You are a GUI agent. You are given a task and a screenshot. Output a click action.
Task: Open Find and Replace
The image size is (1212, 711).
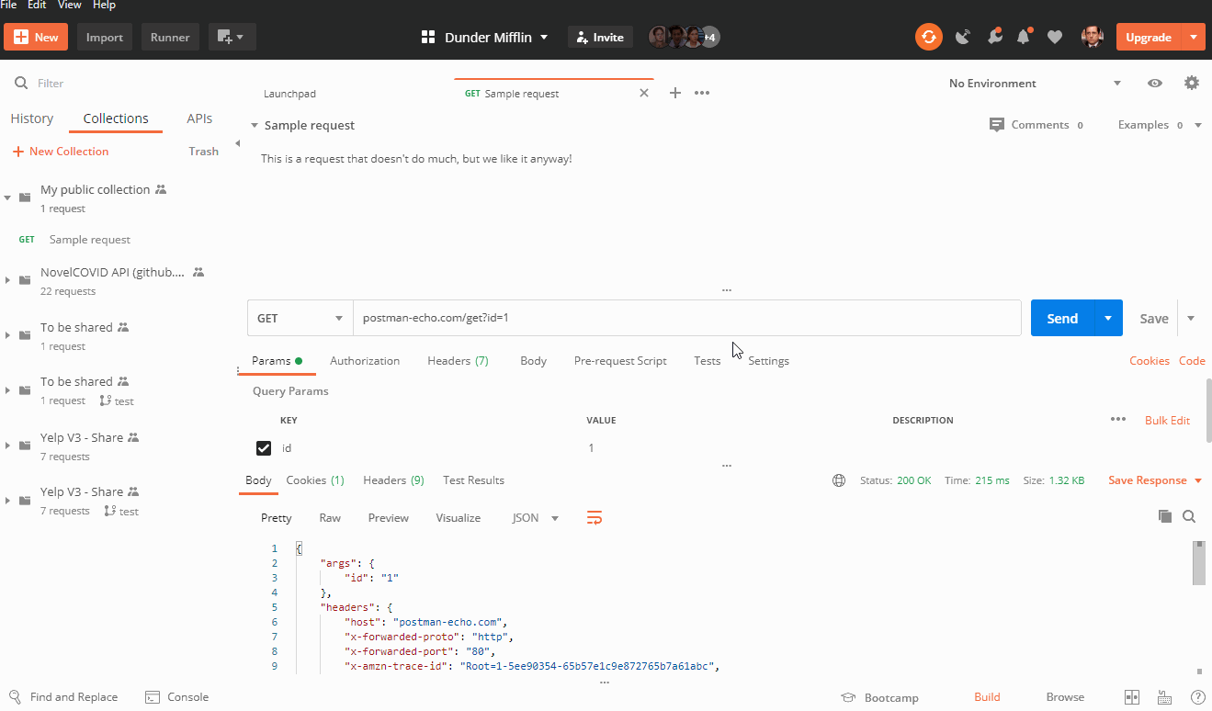pyautogui.click(x=63, y=697)
